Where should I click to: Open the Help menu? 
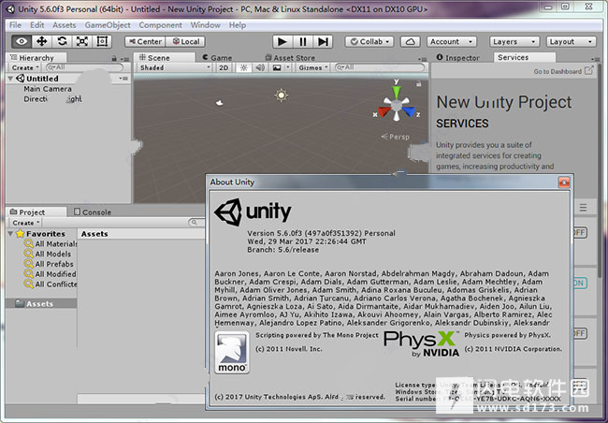pyautogui.click(x=237, y=25)
